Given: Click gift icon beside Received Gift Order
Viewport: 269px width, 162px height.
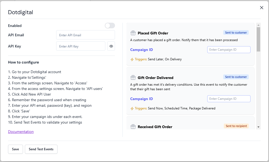Looking at the screenshot, I should tap(133, 127).
